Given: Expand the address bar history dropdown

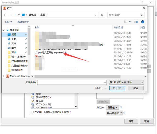Looking at the screenshot, I should click(x=96, y=15).
